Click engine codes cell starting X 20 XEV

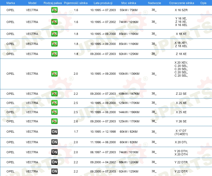coord(181,69)
